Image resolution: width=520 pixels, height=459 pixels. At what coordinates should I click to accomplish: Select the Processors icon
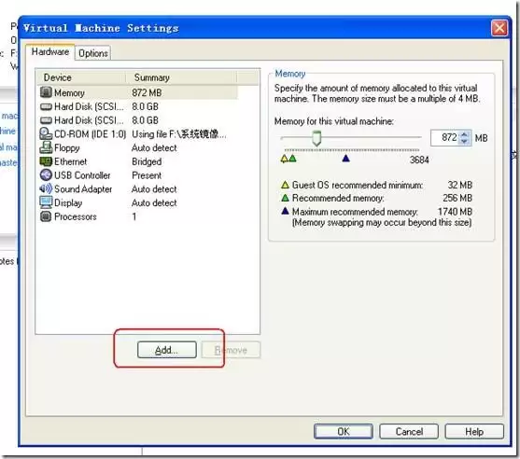pyautogui.click(x=46, y=216)
